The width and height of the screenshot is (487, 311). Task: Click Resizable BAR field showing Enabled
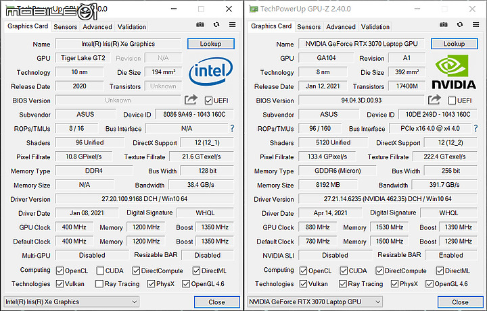pos(451,255)
